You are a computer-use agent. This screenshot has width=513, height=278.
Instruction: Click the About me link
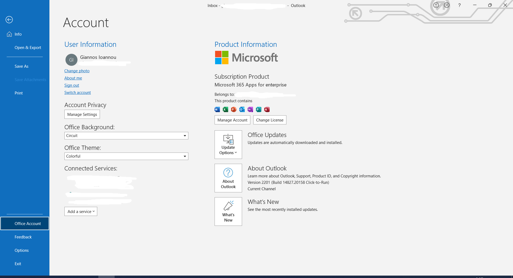pyautogui.click(x=73, y=78)
